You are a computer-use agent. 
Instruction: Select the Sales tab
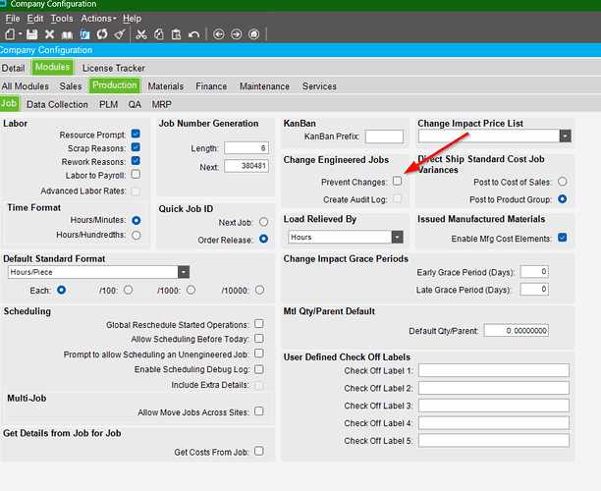click(71, 86)
